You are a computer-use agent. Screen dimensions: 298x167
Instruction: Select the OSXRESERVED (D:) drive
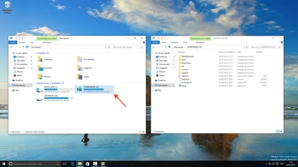point(94,89)
